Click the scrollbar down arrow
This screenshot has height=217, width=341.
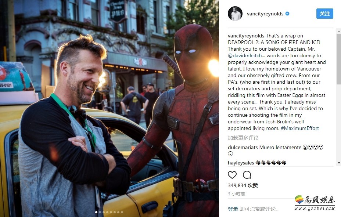click(339, 163)
